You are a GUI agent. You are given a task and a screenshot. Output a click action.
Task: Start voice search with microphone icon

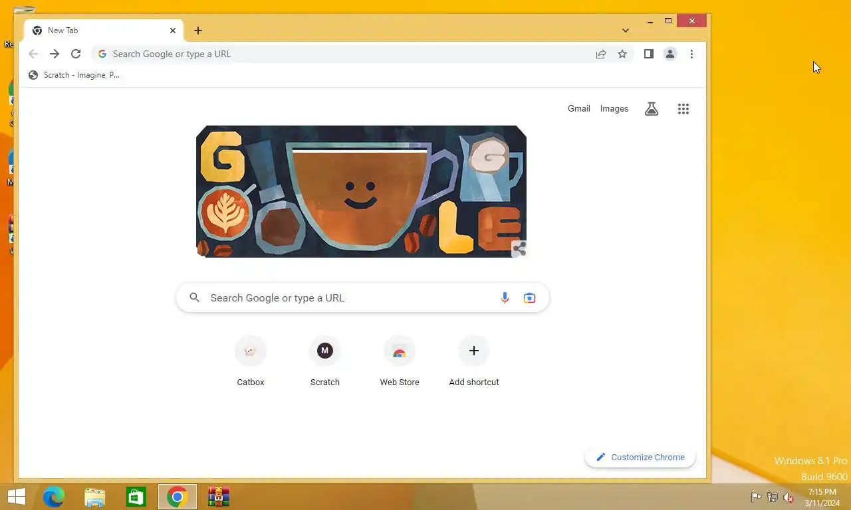pos(505,298)
